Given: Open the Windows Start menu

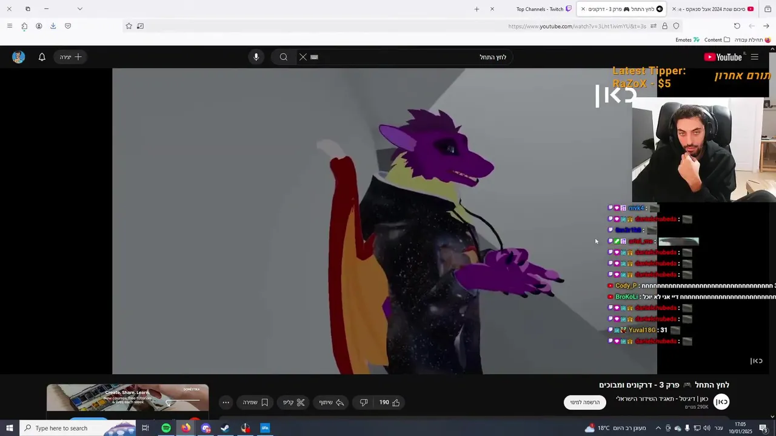Looking at the screenshot, I should pos(9,428).
